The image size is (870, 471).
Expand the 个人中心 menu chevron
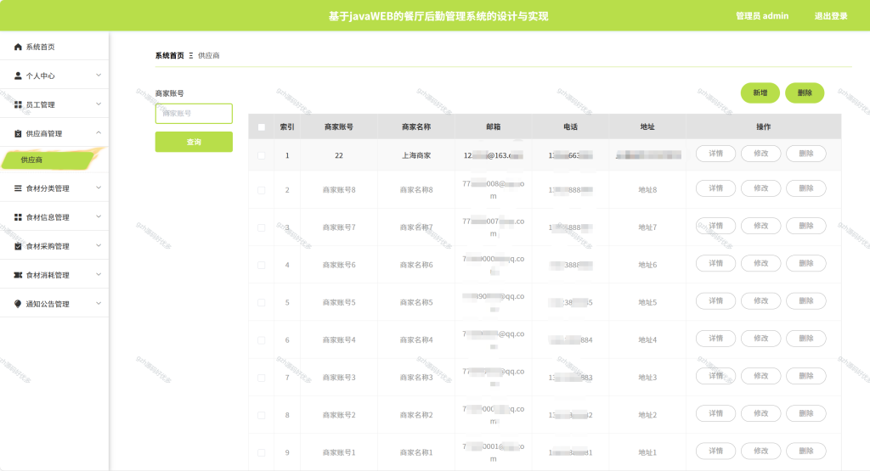[99, 76]
